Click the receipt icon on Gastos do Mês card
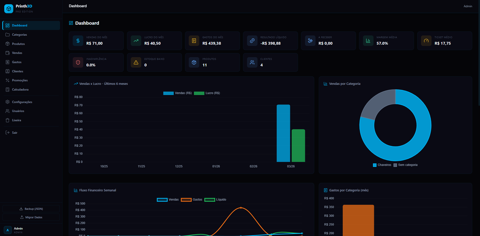The height and width of the screenshot is (236, 480). point(194,41)
